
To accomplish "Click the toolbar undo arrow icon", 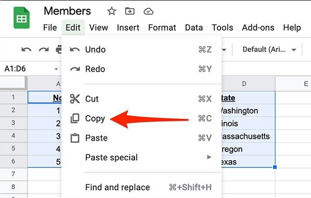I will [x=26, y=49].
